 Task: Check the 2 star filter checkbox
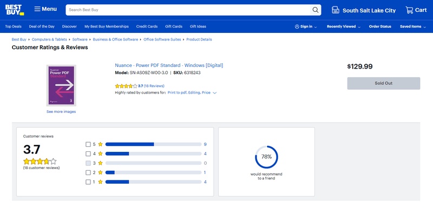(x=88, y=172)
